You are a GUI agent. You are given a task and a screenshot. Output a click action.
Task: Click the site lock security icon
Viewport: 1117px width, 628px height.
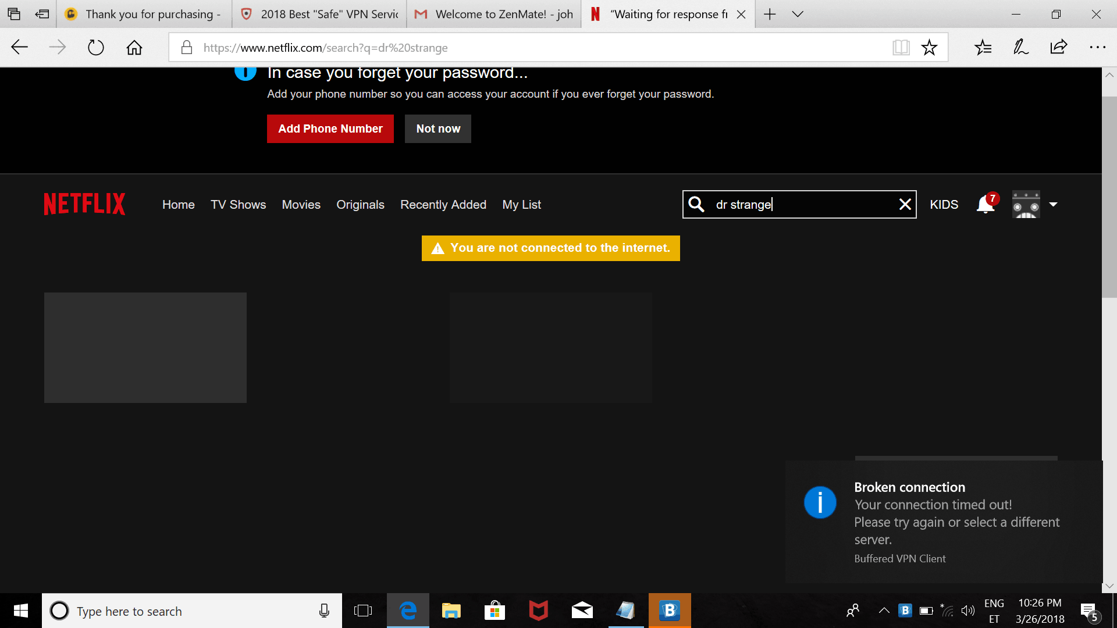[x=187, y=47]
